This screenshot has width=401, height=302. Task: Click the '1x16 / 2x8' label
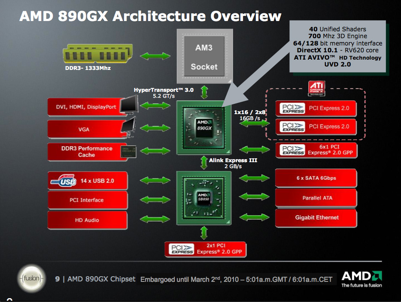coord(250,112)
